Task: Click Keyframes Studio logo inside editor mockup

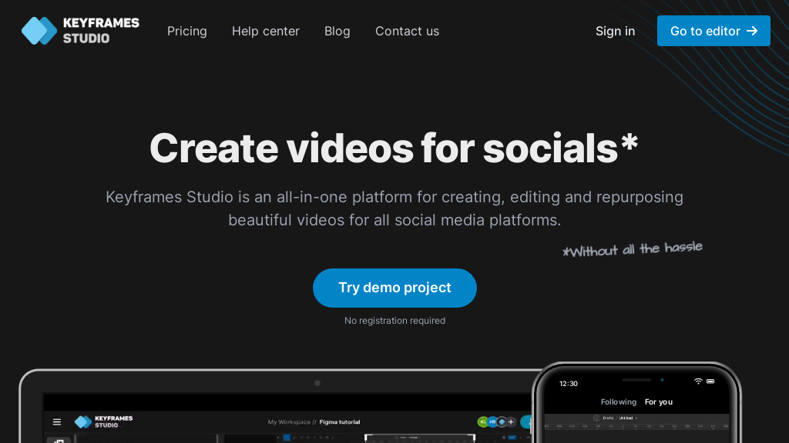Action: tap(103, 421)
